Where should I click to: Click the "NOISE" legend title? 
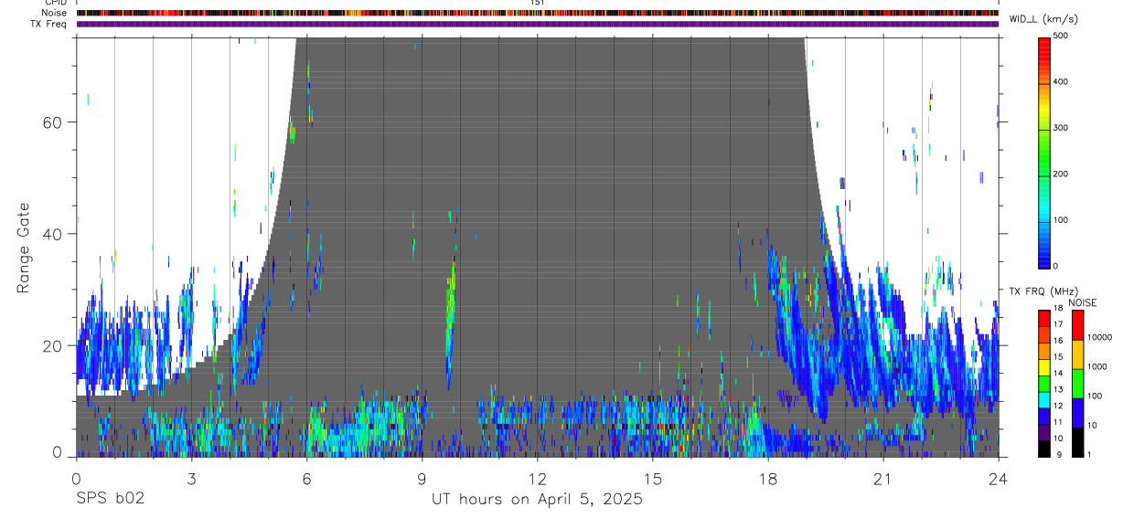[1083, 302]
